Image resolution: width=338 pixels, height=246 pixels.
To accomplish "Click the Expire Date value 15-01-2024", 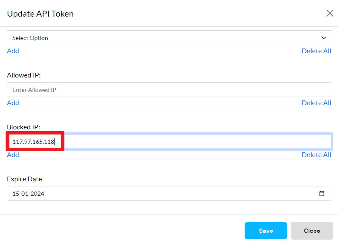I will pyautogui.click(x=28, y=194).
